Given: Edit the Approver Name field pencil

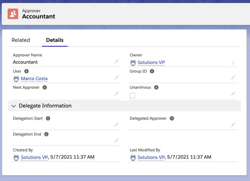Looking at the screenshot, I should pyautogui.click(x=117, y=61).
